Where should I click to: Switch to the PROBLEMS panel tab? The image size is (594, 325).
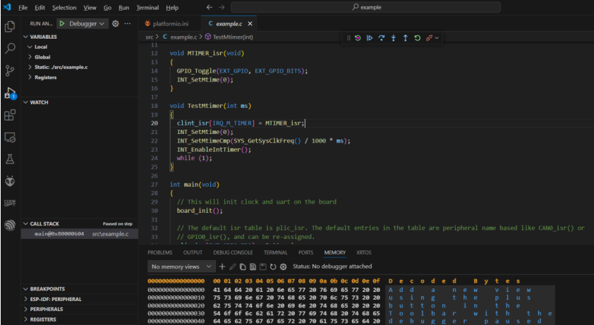[x=160, y=252]
